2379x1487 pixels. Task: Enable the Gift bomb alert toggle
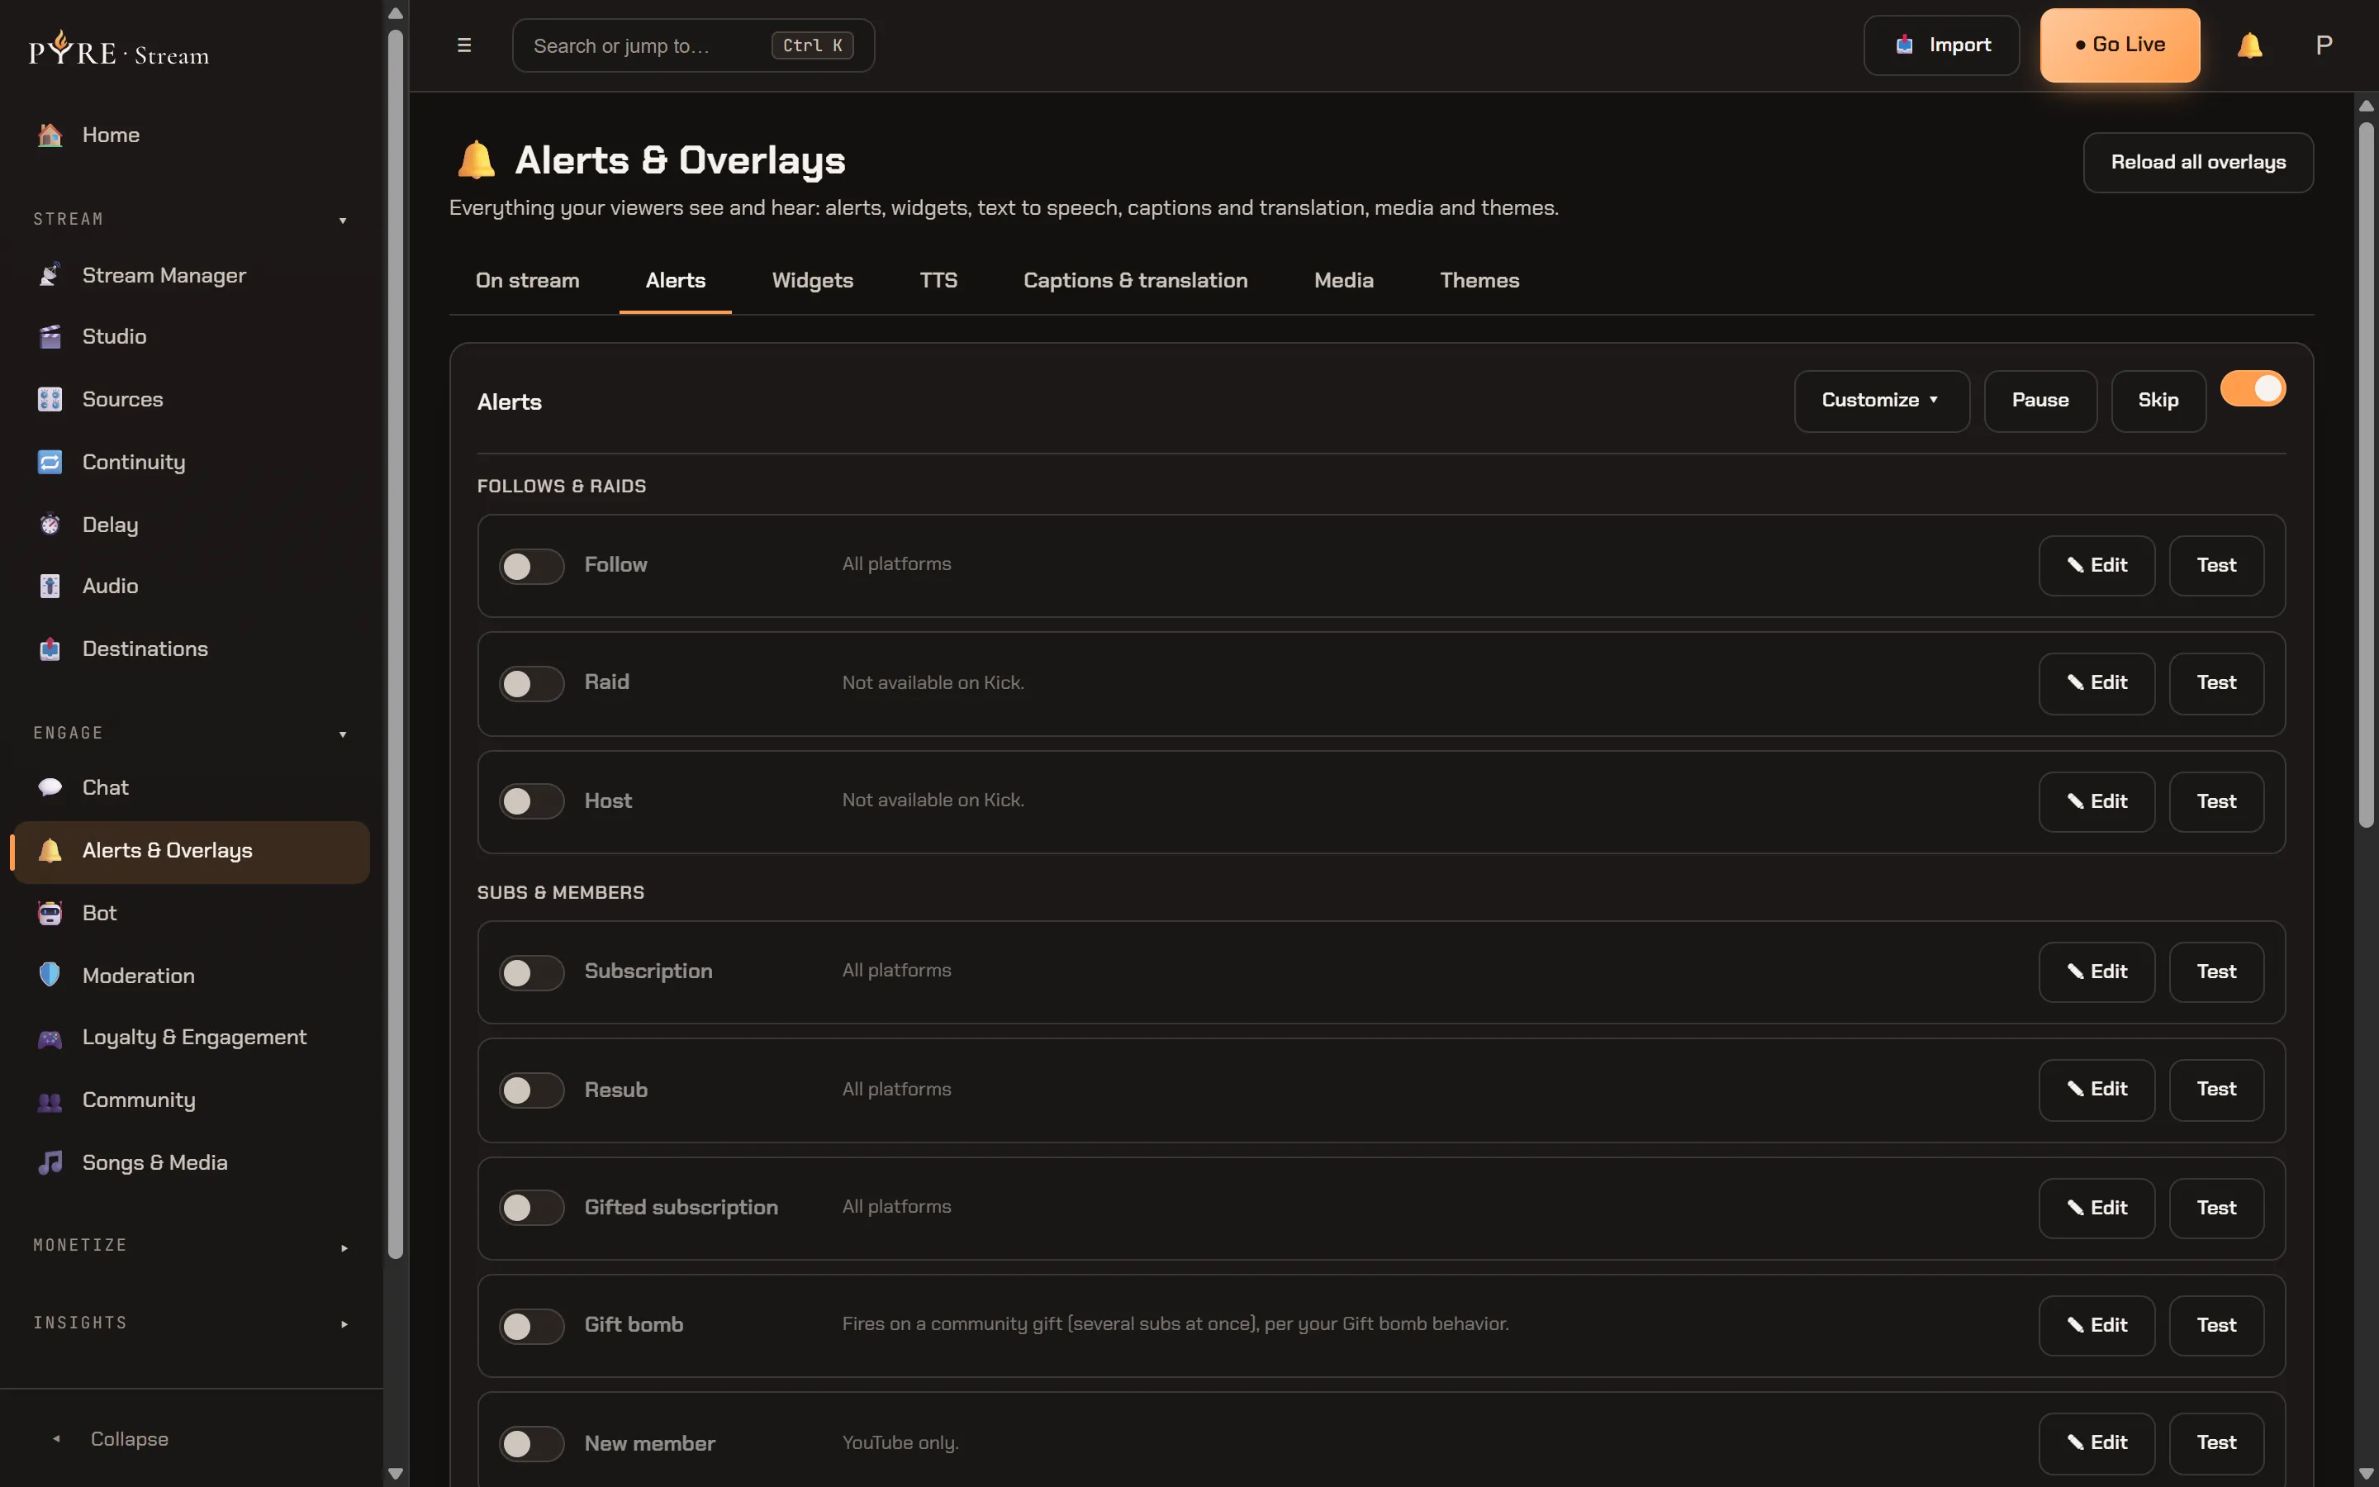coord(531,1326)
